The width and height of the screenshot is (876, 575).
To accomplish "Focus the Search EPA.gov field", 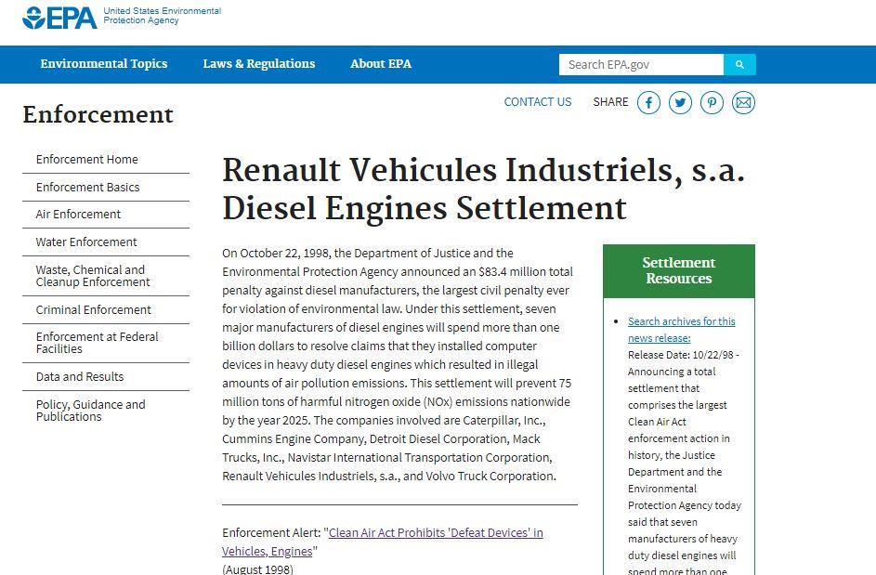I will click(x=641, y=65).
